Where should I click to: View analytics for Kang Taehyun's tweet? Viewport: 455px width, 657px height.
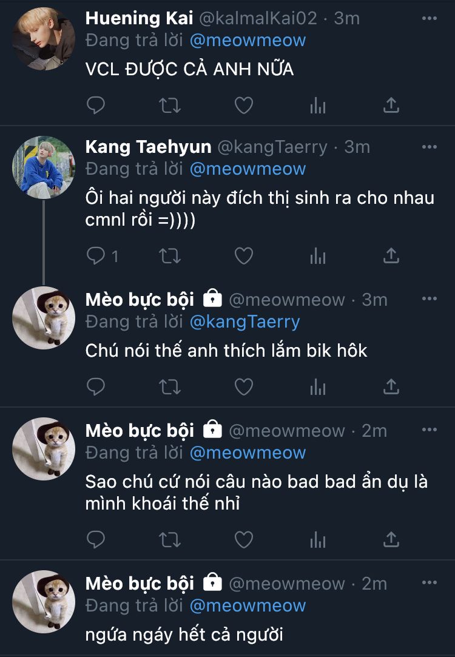pos(318,256)
